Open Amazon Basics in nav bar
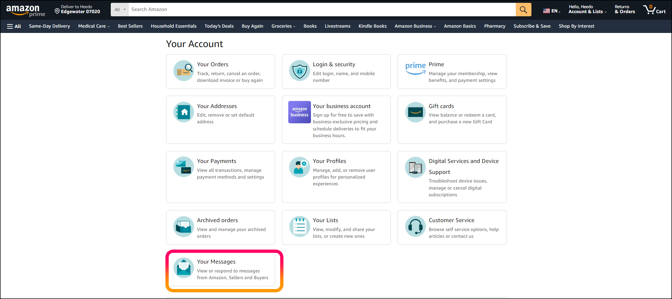The width and height of the screenshot is (672, 299). tap(460, 26)
